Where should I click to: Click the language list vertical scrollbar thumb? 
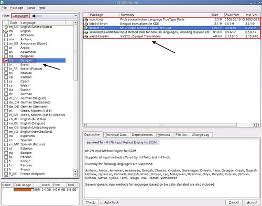pyautogui.click(x=75, y=52)
